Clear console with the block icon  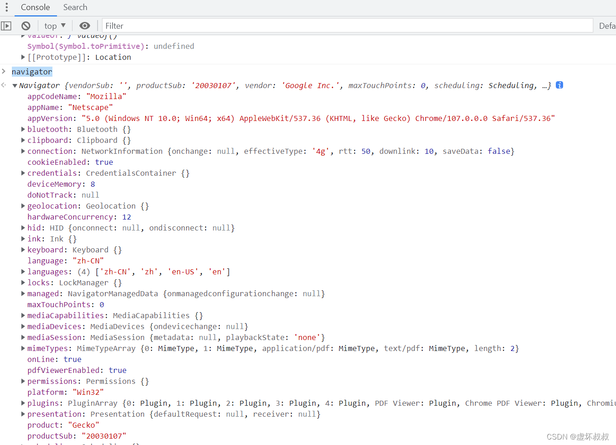26,26
